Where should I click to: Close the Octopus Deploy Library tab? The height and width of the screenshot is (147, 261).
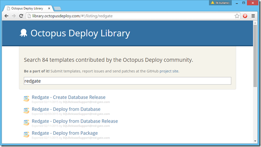49,8
